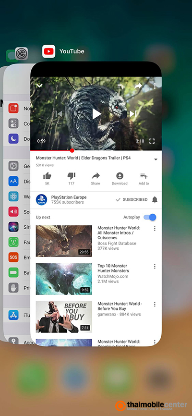Click the video title Monster Hunter: World Elder Dragons
This screenshot has width=192, height=416.
tap(83, 158)
